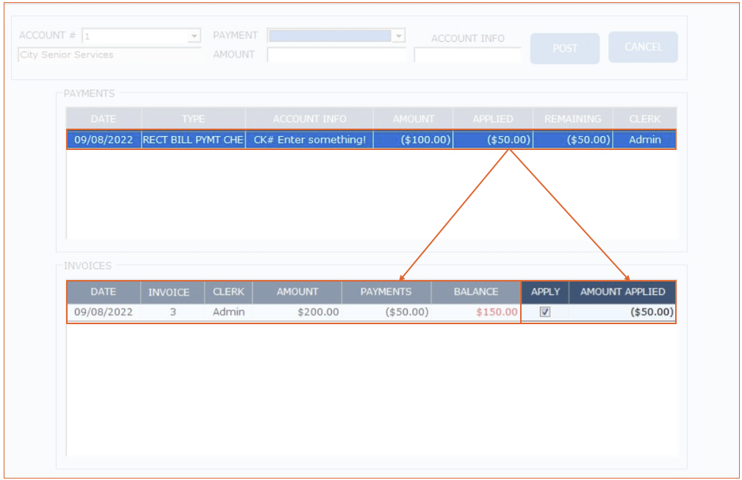Click the Remaining column header
The height and width of the screenshot is (480, 742).
click(572, 118)
